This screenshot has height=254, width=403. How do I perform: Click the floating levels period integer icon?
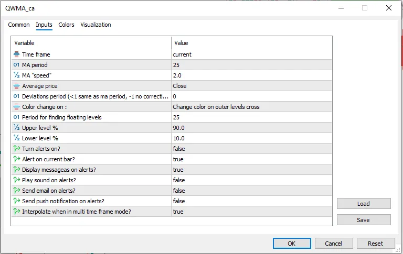pyautogui.click(x=16, y=117)
